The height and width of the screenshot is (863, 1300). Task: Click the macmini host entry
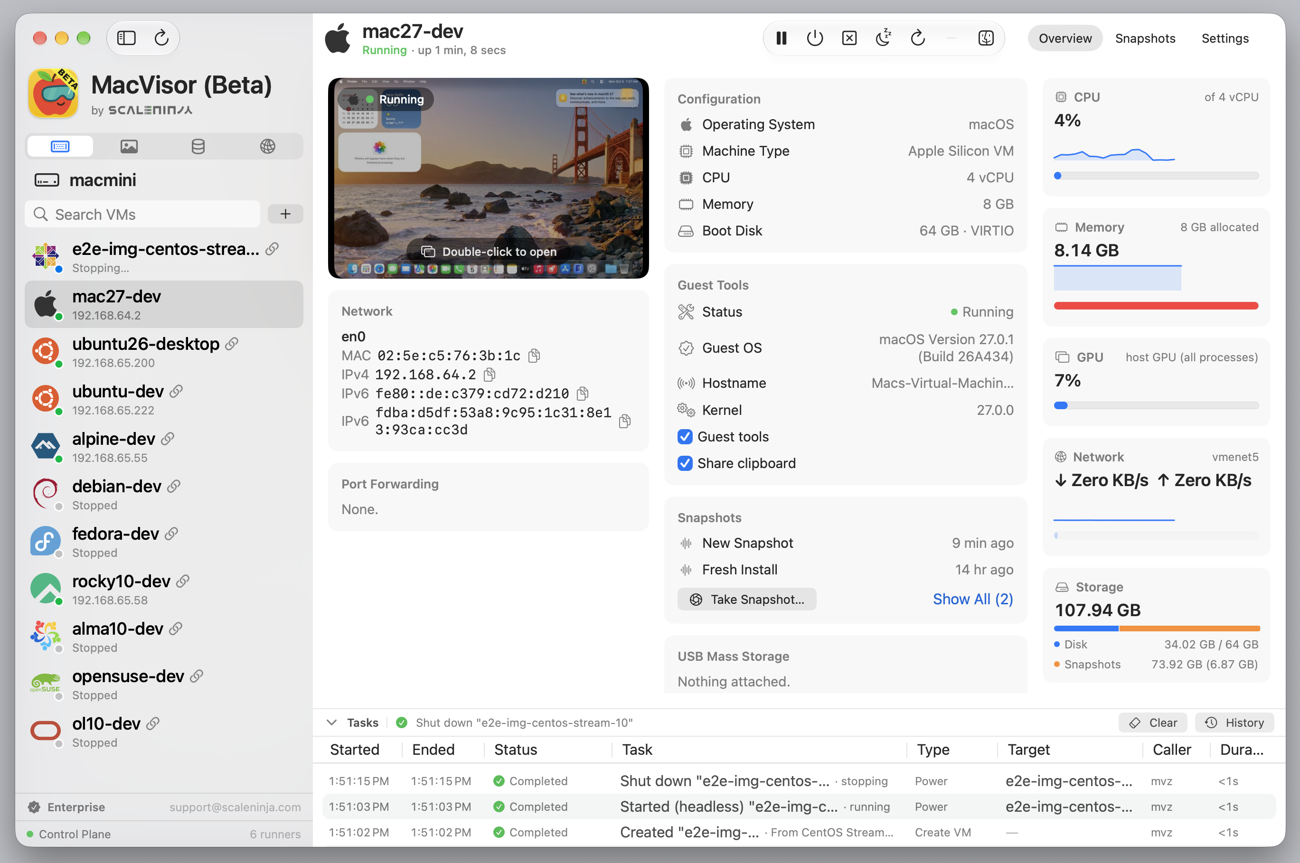tap(85, 180)
